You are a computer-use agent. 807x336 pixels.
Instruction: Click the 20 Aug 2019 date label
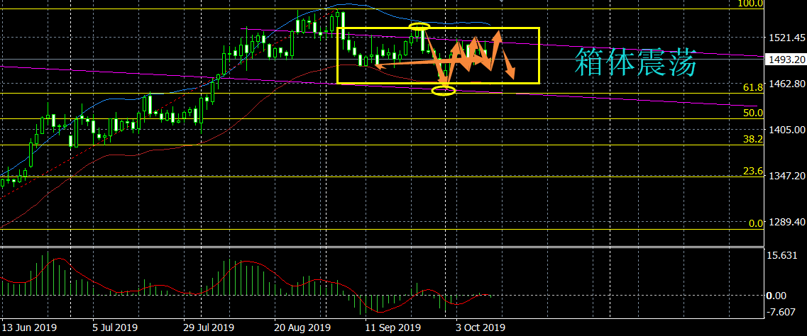(x=302, y=327)
